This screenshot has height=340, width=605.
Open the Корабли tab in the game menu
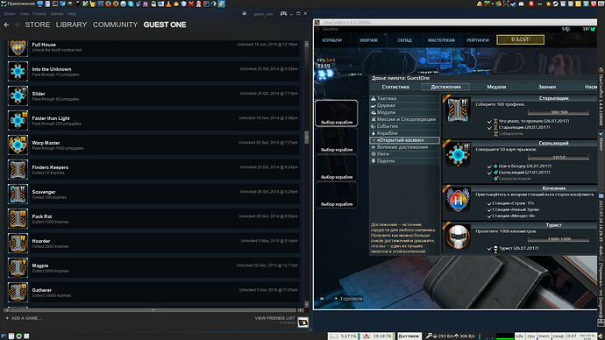coord(331,40)
